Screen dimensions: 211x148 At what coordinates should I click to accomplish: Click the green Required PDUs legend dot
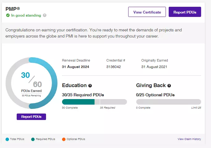(33, 139)
